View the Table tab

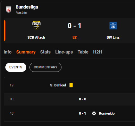[x=83, y=52]
